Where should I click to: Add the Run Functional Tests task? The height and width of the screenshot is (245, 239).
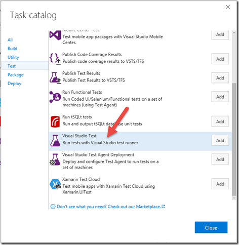pyautogui.click(x=220, y=97)
